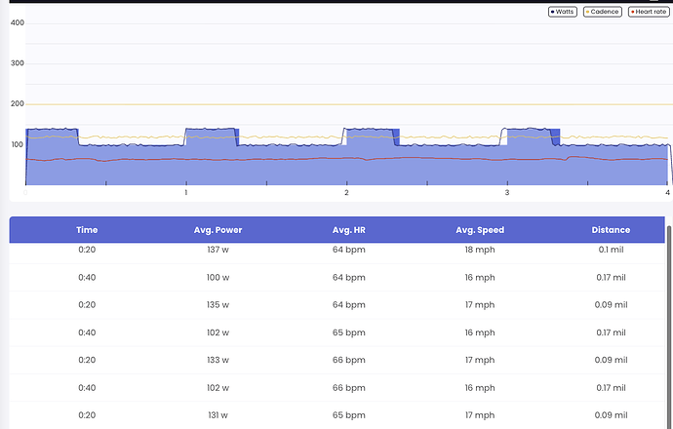Screen dimensions: 673x429
Task: Click the table's vertical scrollbar
Action: [x=668, y=292]
